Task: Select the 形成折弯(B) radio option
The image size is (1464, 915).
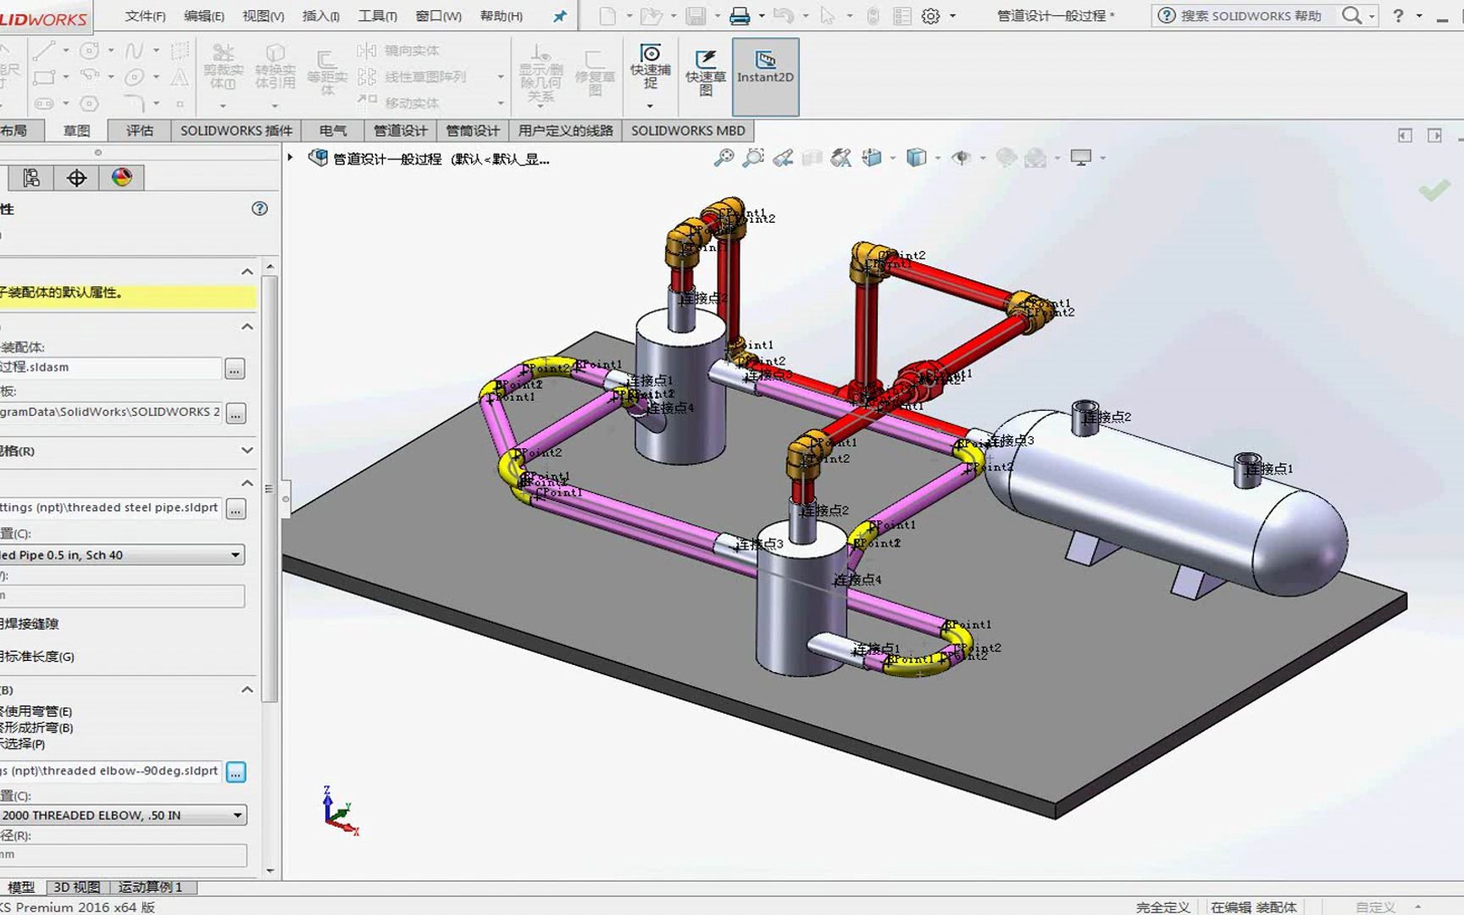Action: click(36, 728)
